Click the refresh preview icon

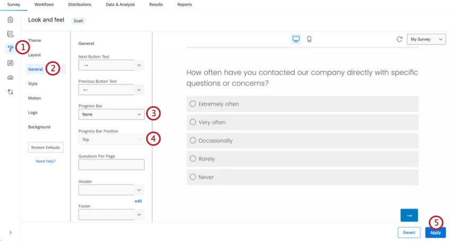pyautogui.click(x=400, y=39)
